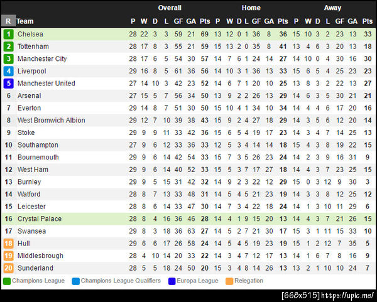The width and height of the screenshot is (377, 302).
Task: Select the Away header group
Action: click(x=333, y=8)
